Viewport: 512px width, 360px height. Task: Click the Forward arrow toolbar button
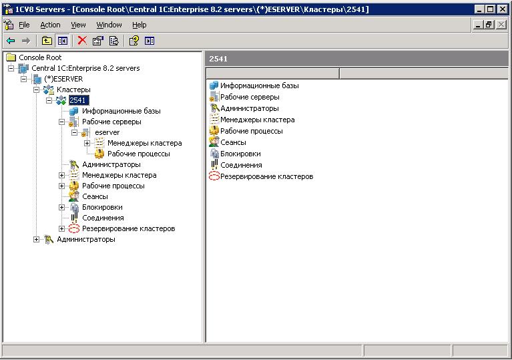pos(26,41)
